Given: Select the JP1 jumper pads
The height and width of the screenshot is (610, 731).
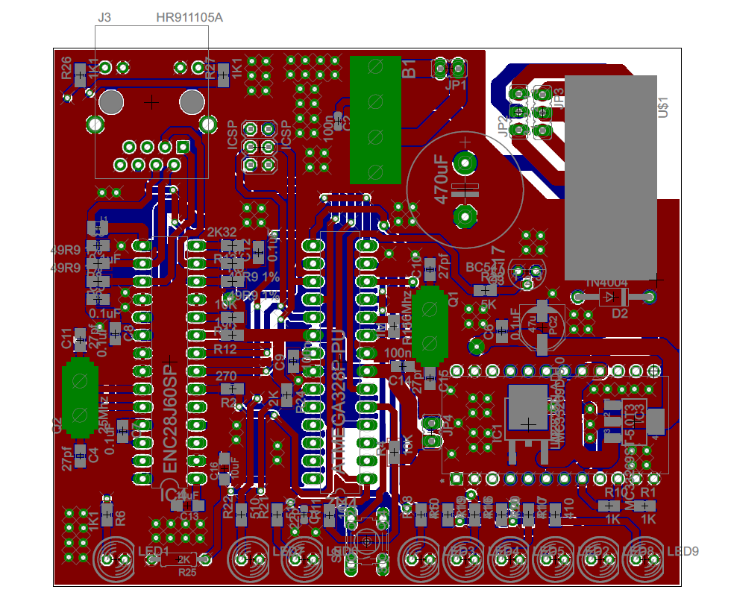Looking at the screenshot, I should tap(448, 69).
